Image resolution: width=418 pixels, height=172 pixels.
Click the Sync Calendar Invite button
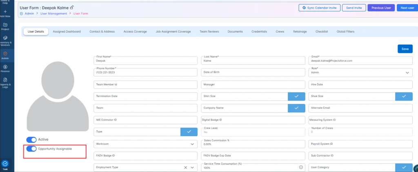click(319, 8)
